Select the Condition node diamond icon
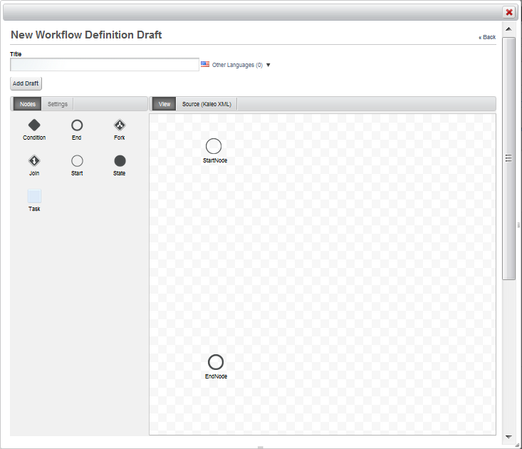Screen dimensions: 522x449 [34, 125]
